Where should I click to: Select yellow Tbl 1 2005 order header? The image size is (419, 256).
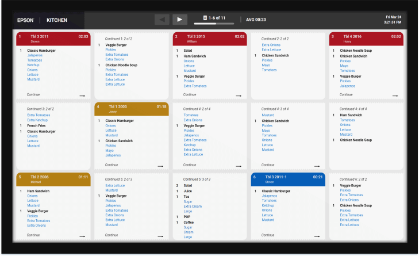tap(131, 108)
